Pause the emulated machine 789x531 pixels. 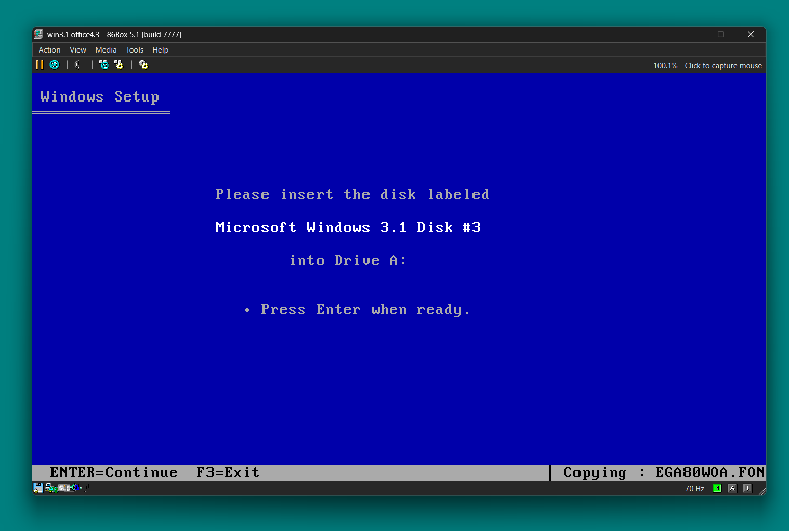tap(39, 65)
